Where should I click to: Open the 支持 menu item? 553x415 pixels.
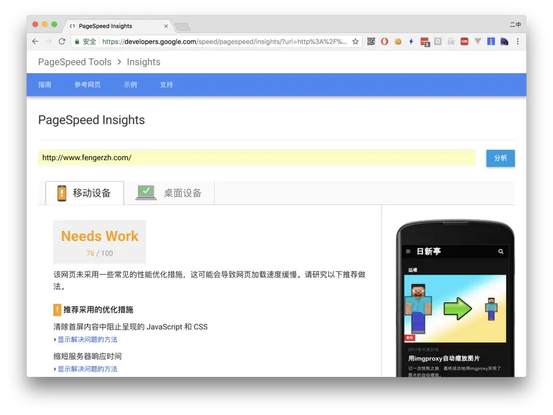(x=167, y=84)
